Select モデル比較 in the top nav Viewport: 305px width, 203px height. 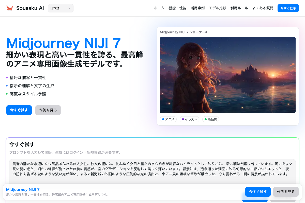(x=218, y=8)
